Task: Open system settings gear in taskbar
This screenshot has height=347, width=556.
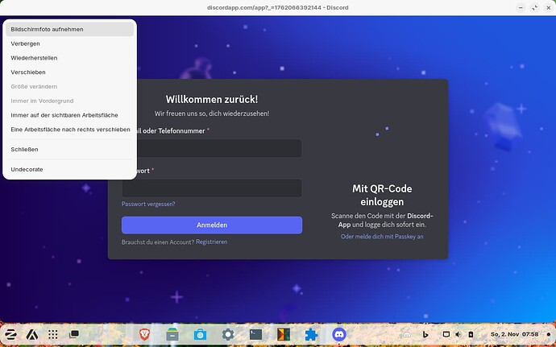Action: (228, 333)
